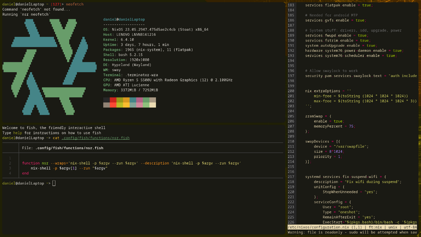421x237 pixels.
Task: Click the NixOS snowflake ASCII logo
Action: 50,66
